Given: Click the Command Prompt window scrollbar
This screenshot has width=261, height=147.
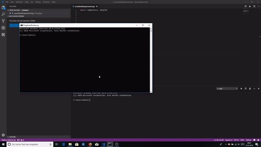Looking at the screenshot, I should pyautogui.click(x=151, y=60).
